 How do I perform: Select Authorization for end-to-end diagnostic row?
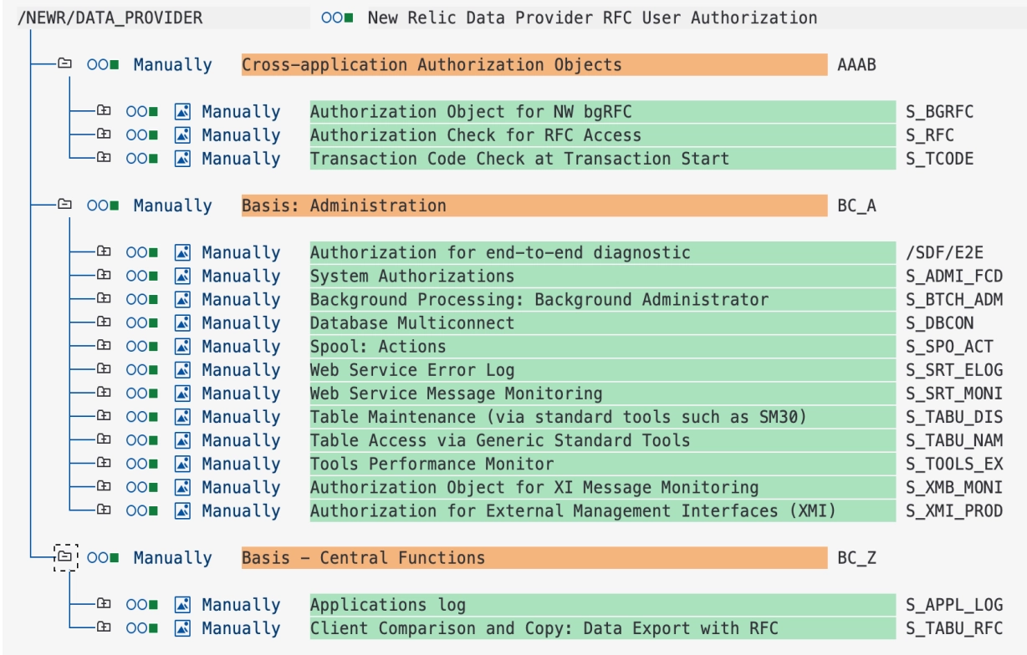[x=602, y=252]
